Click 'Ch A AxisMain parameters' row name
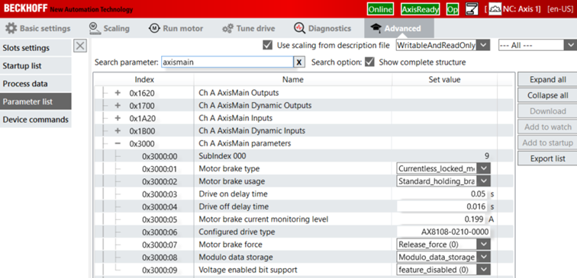 [245, 144]
